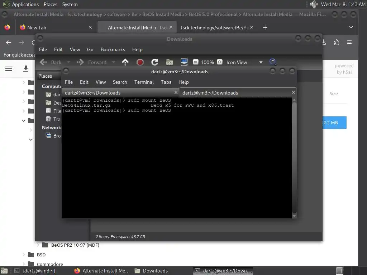Close the fsck.technology/software/Be Firefox tab
Screen dimensions: 367x275
[252, 27]
